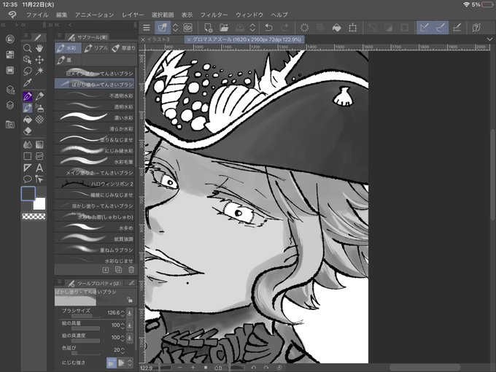The image size is (496, 372).
Task: Click the New canvas icon
Action: (x=208, y=28)
